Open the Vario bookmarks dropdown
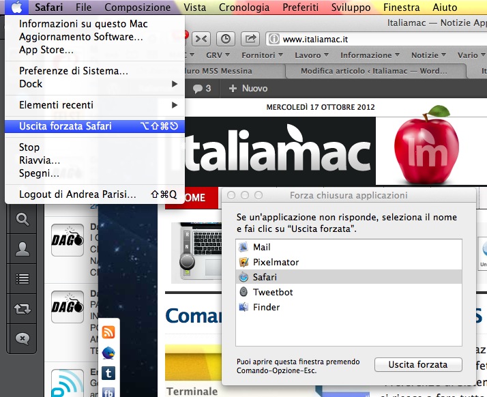The image size is (487, 397). (471, 55)
